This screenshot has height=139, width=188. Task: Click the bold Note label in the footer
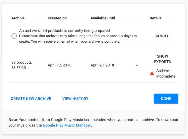coord(13,120)
